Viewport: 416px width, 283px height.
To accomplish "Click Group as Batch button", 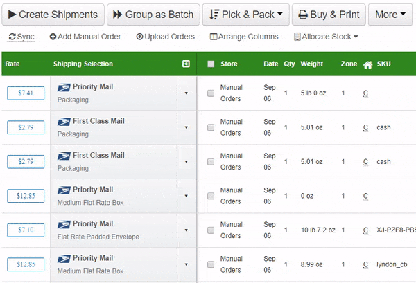I will coord(153,15).
